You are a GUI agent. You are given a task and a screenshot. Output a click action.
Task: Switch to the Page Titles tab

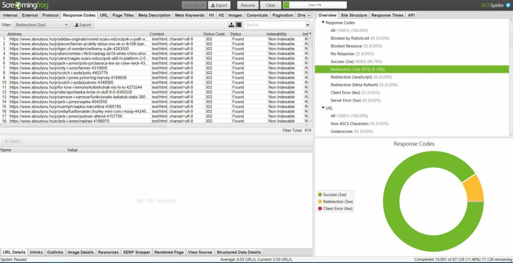(123, 15)
